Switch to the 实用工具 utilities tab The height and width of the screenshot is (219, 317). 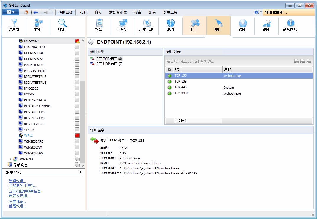pyautogui.click(x=170, y=12)
